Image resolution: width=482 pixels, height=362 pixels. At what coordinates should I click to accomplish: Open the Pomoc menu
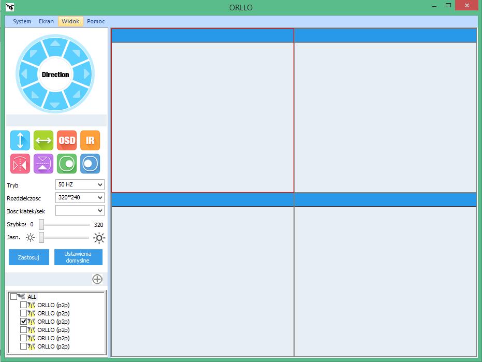(96, 21)
